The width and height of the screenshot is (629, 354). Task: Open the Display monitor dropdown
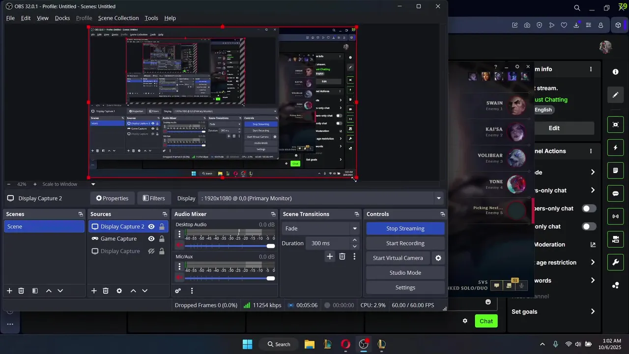pyautogui.click(x=321, y=198)
